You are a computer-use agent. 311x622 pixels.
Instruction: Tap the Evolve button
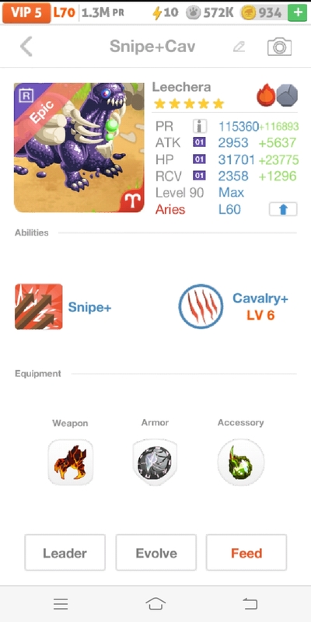pos(156,553)
